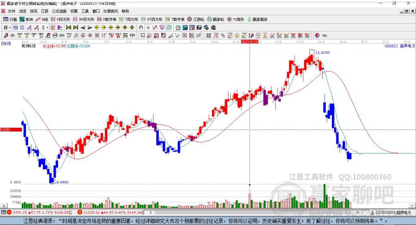Open the calculator icon in toolbar
The width and height of the screenshot is (416, 225).
[185, 27]
